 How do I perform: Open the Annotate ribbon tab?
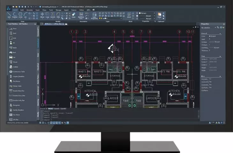point(30,10)
